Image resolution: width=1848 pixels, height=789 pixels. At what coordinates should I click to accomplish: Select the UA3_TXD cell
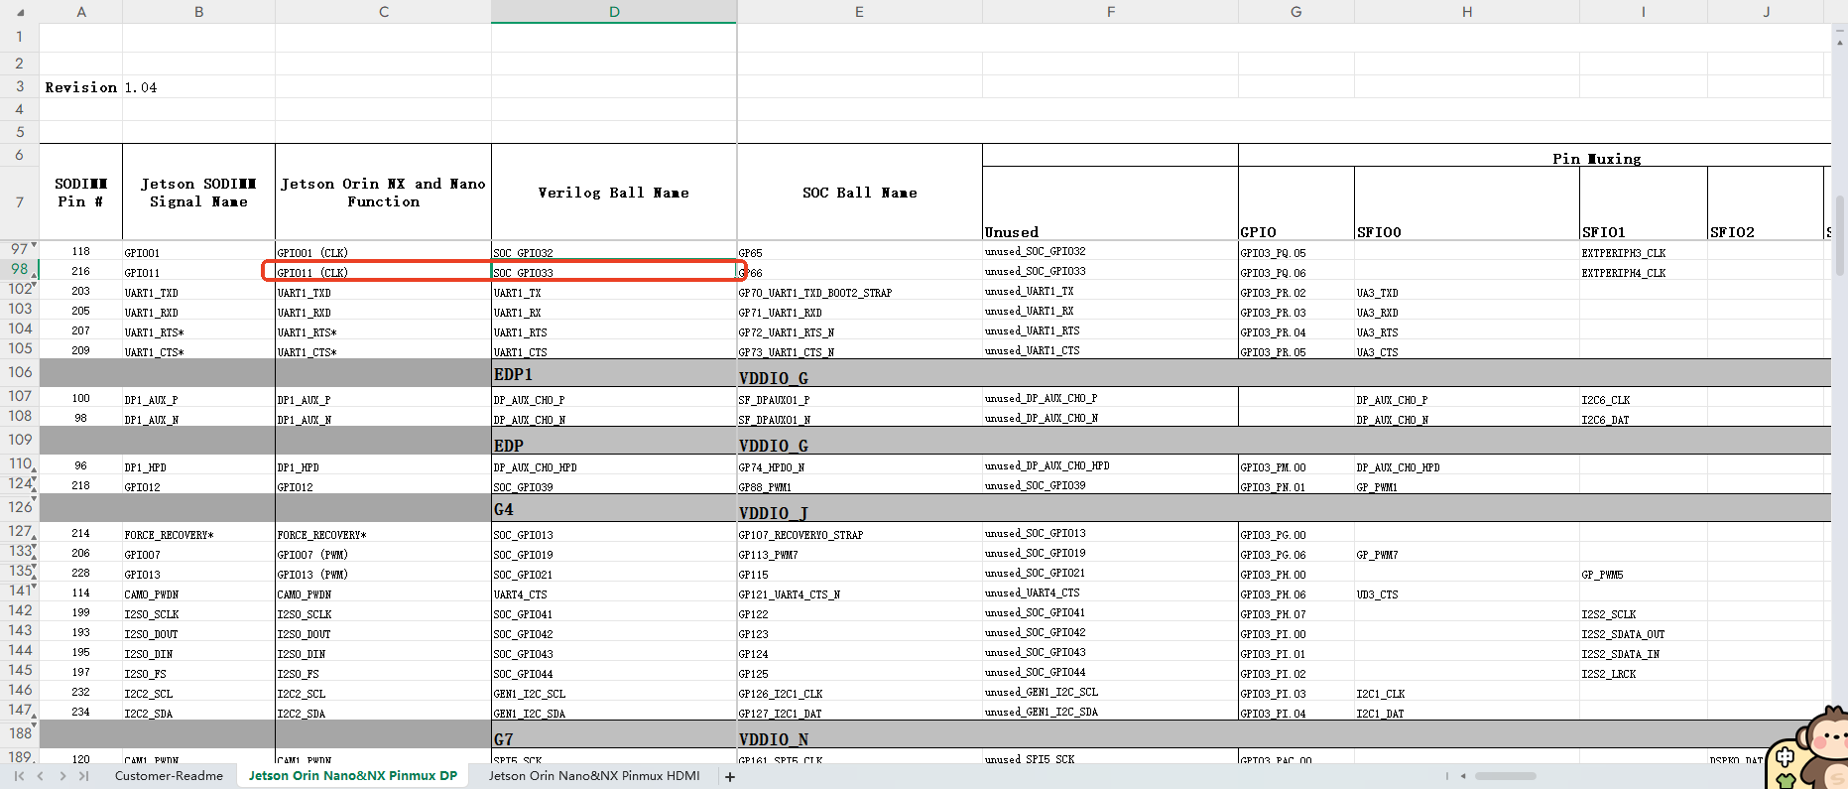click(1466, 292)
